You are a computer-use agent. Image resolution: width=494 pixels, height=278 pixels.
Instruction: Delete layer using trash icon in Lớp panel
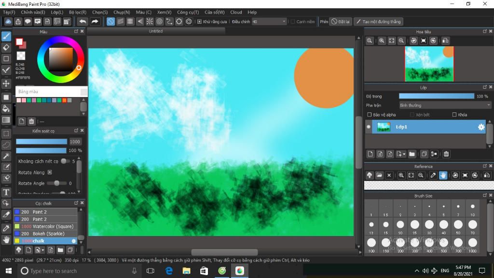pyautogui.click(x=446, y=154)
